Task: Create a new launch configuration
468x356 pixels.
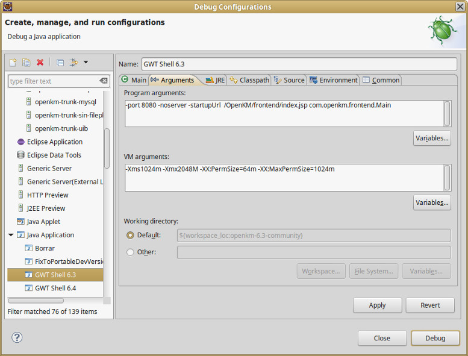Action: (x=13, y=63)
